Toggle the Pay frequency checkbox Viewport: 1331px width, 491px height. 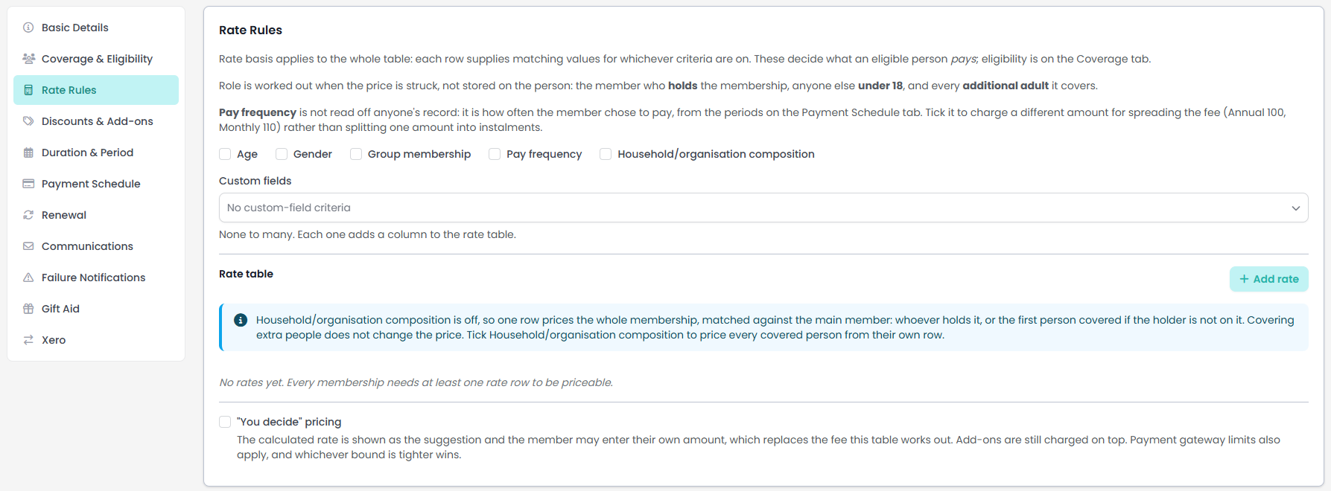[x=495, y=154]
